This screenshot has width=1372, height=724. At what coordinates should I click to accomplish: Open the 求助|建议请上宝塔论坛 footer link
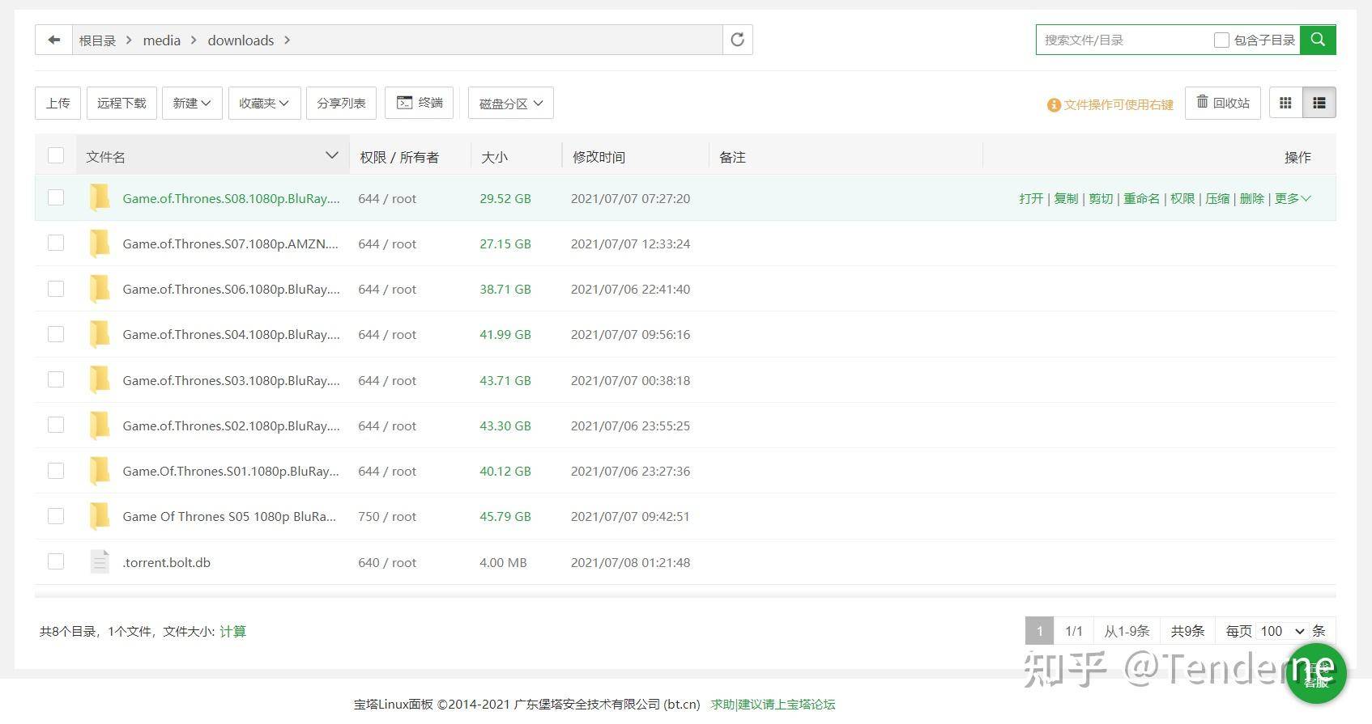(x=773, y=704)
